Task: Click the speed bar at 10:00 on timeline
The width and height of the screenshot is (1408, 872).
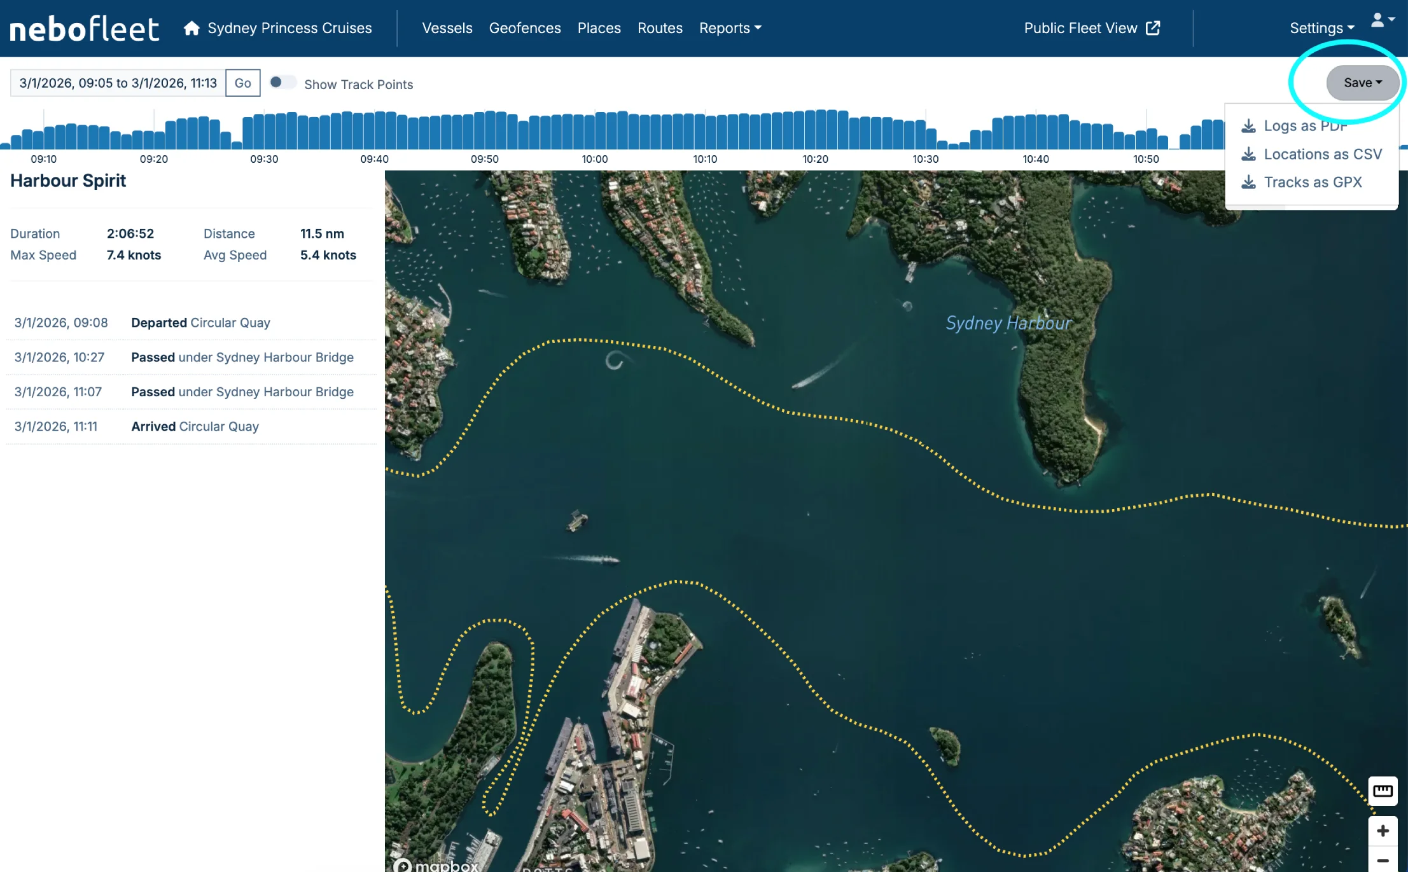Action: [x=599, y=132]
